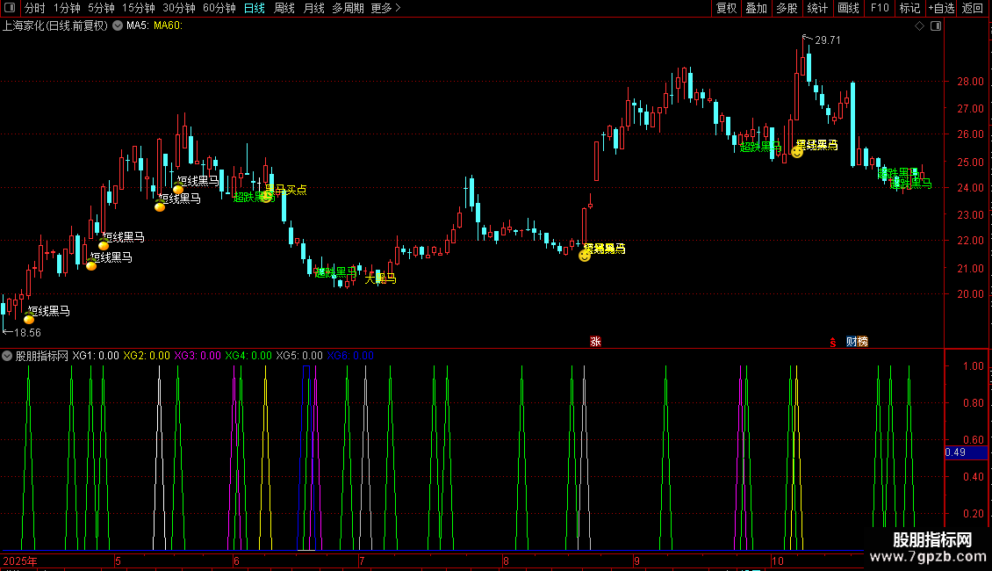Switch to the 30分钟 period

pos(179,8)
